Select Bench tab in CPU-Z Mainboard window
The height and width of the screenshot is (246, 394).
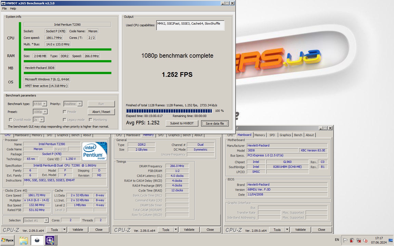(298, 135)
